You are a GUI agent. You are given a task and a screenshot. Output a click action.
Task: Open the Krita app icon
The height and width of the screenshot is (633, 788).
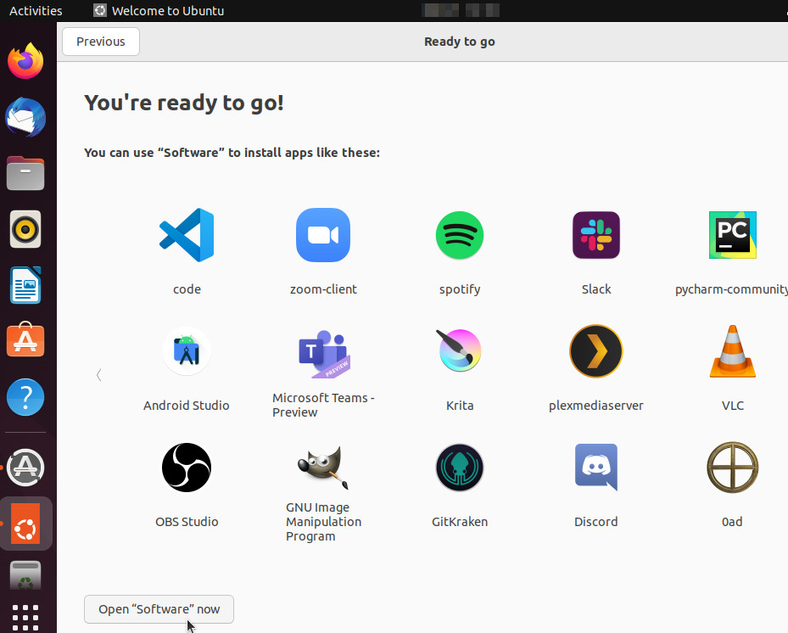coord(460,350)
